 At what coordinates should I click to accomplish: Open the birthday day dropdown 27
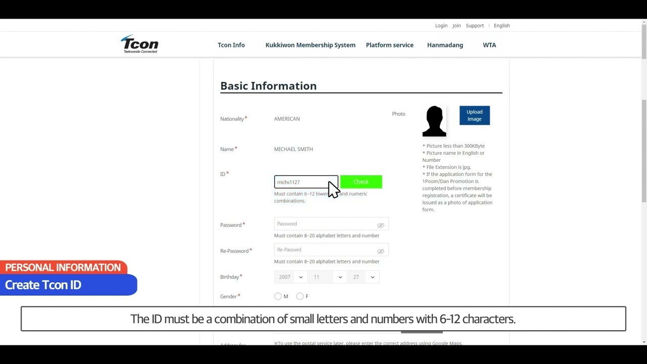364,277
